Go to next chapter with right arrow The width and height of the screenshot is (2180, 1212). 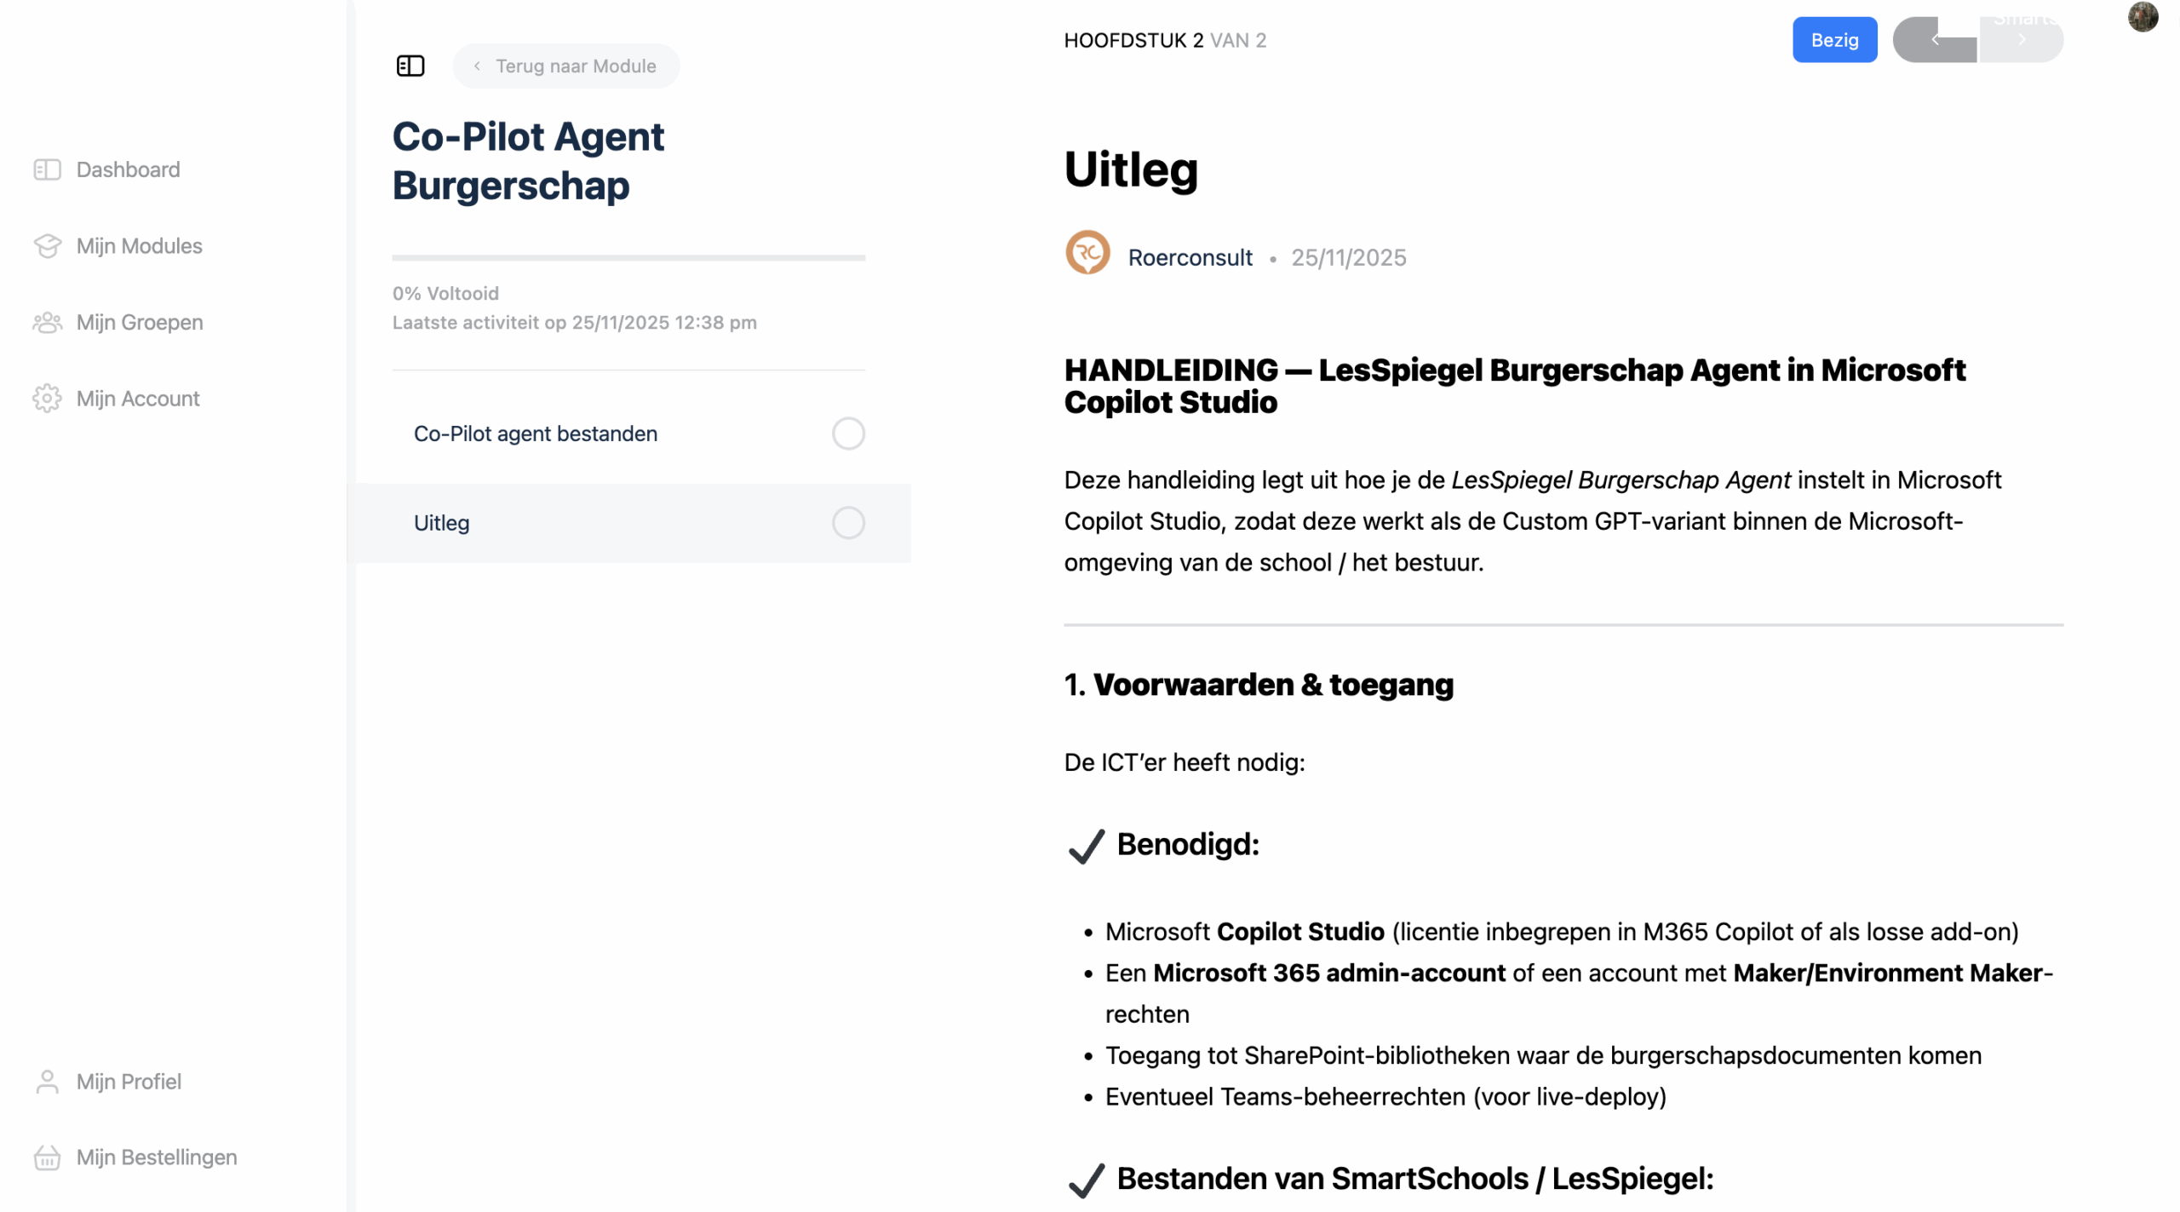coord(2022,40)
